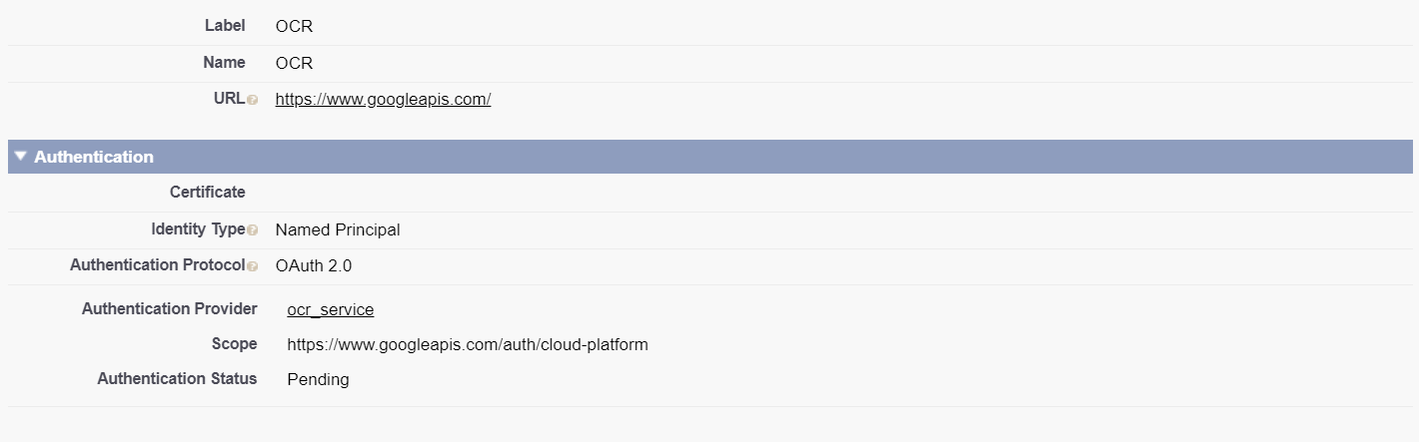Click the Named Principal identity value
This screenshot has height=442, width=1419.
[x=338, y=230]
